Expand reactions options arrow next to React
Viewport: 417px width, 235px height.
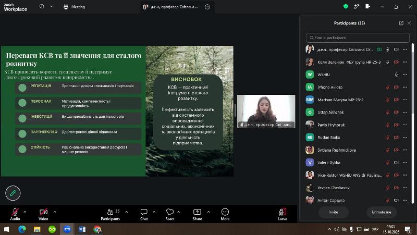(x=178, y=212)
